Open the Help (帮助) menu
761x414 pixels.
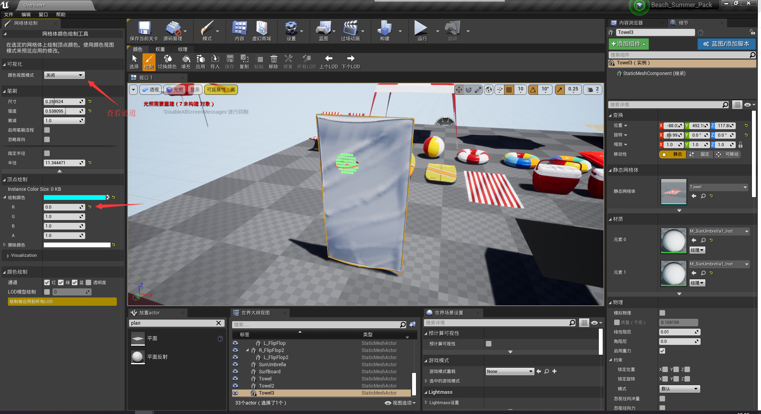tap(60, 15)
